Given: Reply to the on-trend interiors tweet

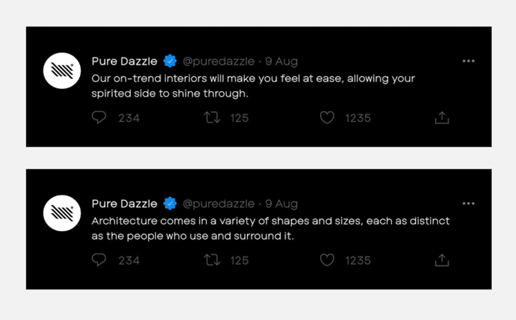Looking at the screenshot, I should [x=99, y=117].
